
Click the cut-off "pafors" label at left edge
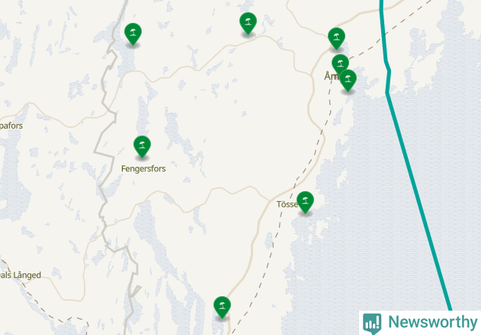[11, 126]
